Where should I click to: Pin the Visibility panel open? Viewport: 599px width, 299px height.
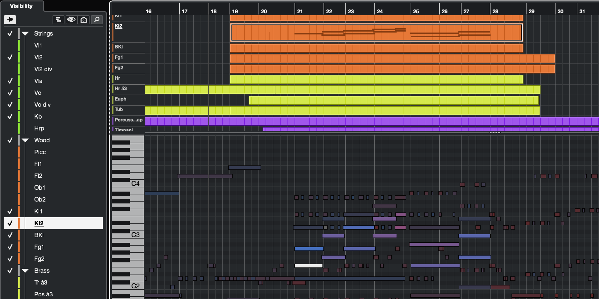coord(10,19)
